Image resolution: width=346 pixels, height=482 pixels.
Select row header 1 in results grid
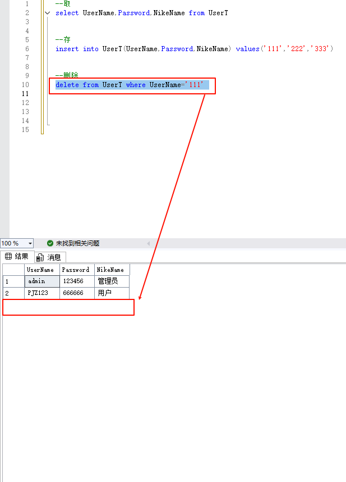(13, 281)
